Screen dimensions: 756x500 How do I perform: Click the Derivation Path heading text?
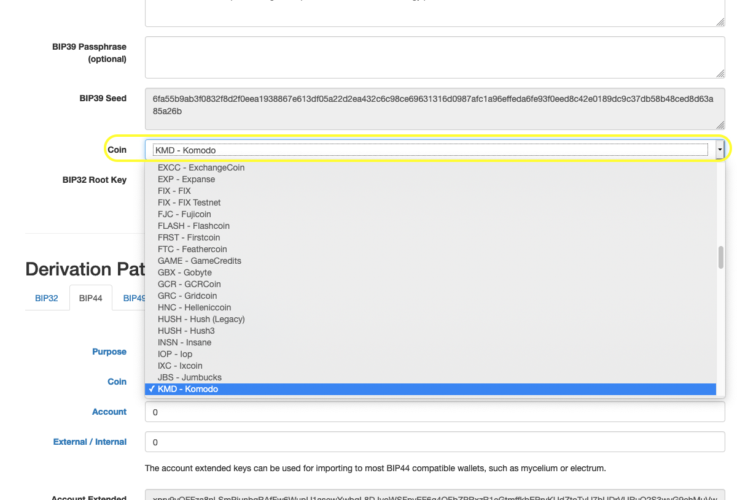click(x=85, y=269)
